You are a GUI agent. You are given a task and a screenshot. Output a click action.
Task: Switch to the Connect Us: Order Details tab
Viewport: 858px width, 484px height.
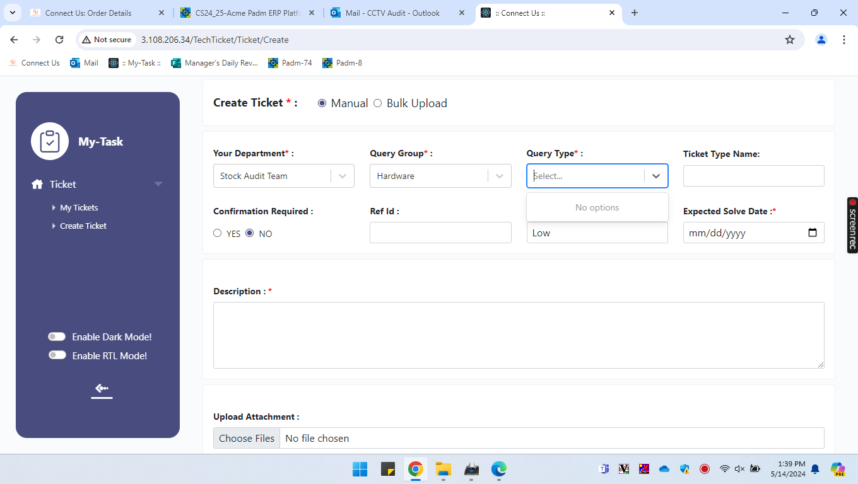88,13
